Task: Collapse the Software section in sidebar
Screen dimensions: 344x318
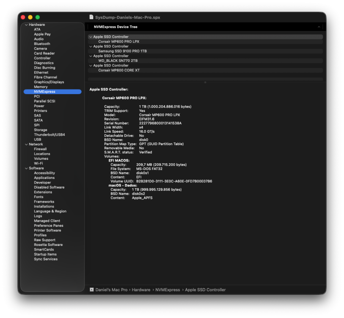Action: (x=26, y=168)
